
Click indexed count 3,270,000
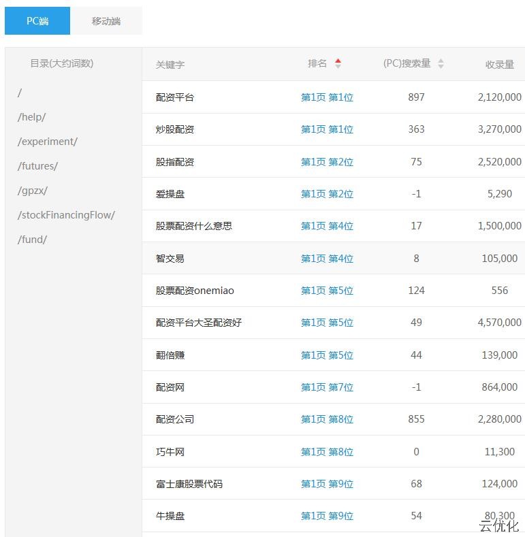click(x=500, y=129)
